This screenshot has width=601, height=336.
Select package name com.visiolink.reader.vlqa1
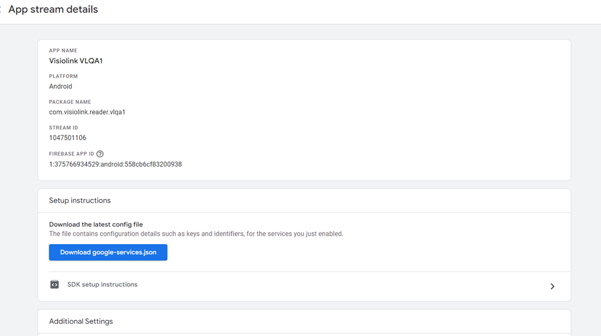[87, 112]
